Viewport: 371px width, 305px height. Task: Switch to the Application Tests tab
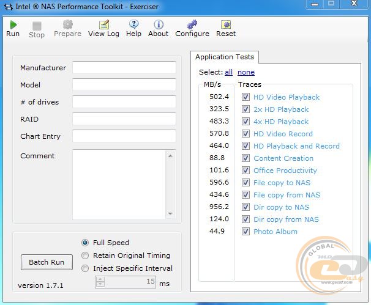click(x=225, y=57)
